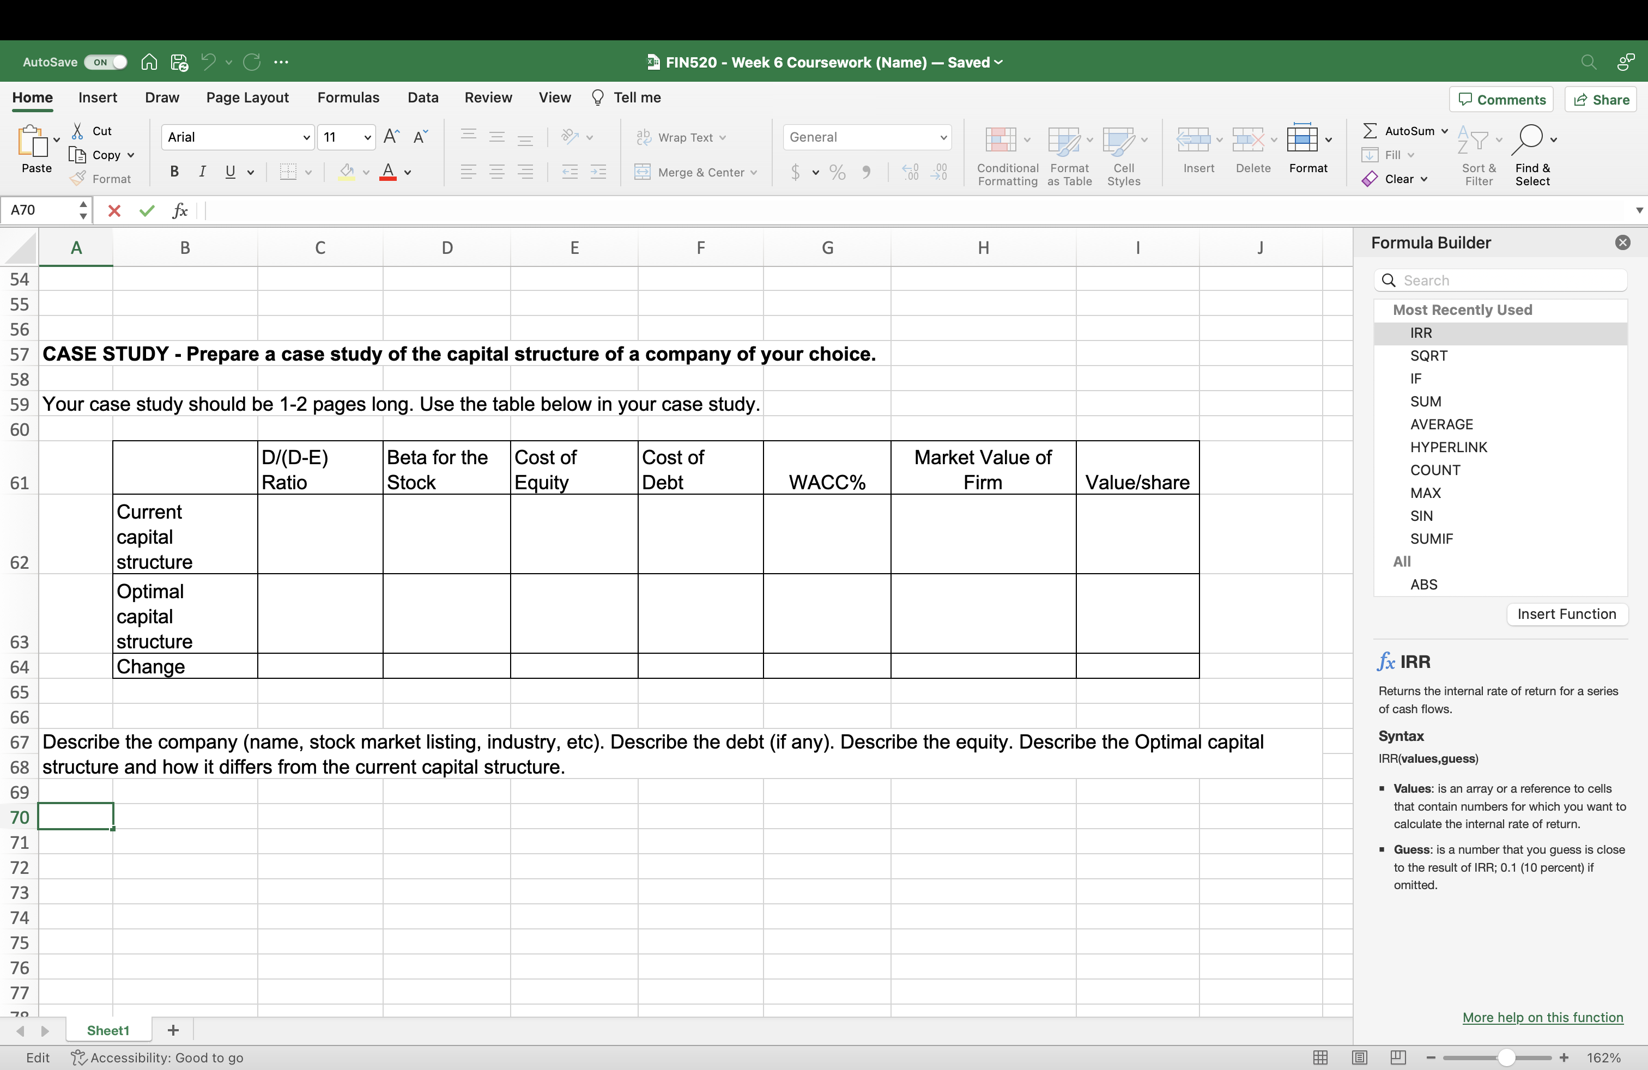1648x1070 pixels.
Task: Toggle the AutoSave switch
Action: point(105,62)
